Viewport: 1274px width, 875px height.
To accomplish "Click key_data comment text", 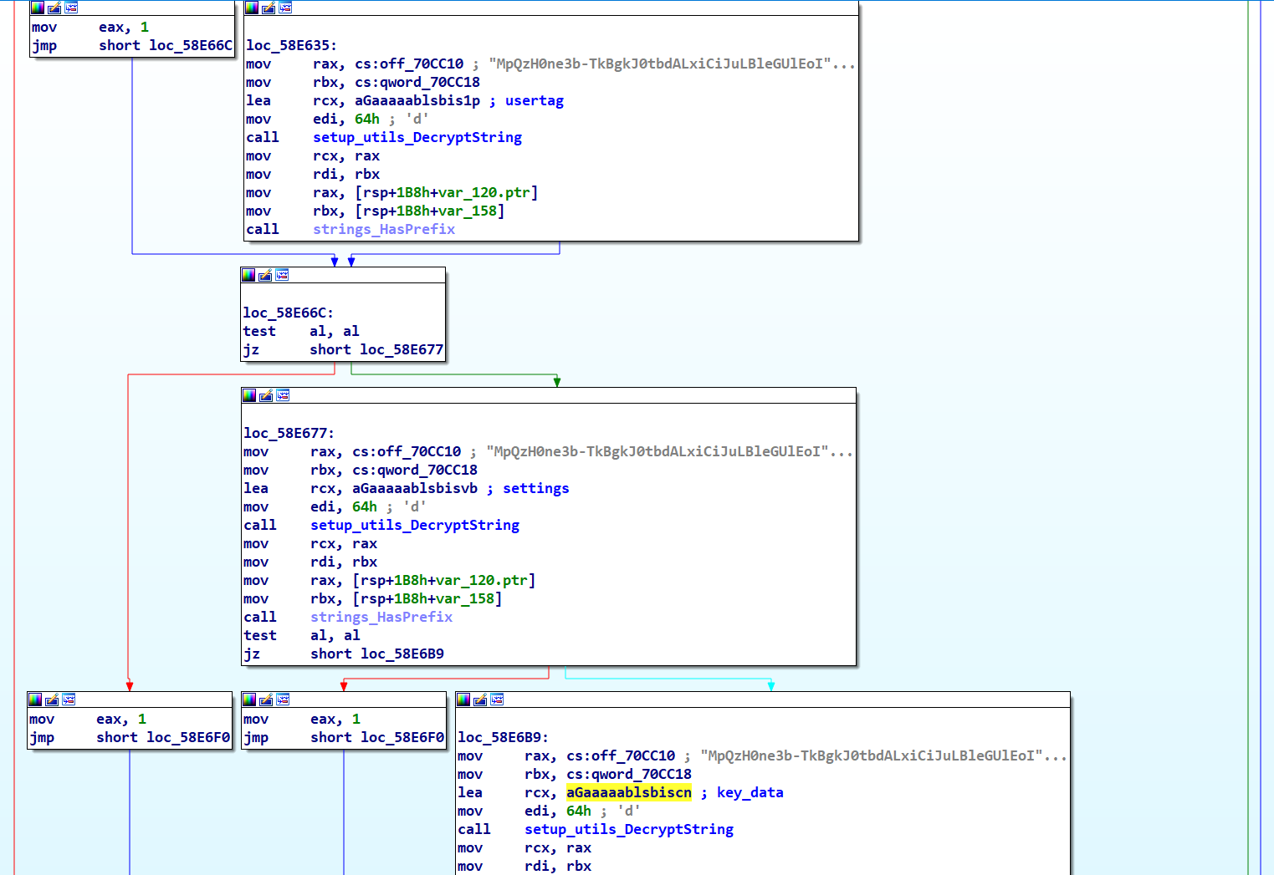I will pyautogui.click(x=750, y=792).
